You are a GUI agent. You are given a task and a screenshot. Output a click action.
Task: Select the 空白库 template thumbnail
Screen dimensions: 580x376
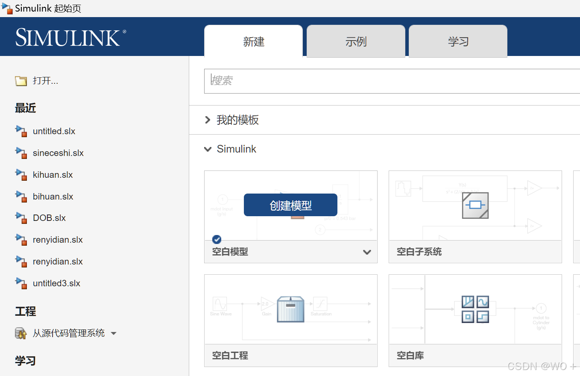[x=475, y=309]
